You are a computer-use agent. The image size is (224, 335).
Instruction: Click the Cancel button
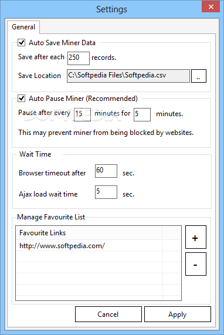pos(108,314)
